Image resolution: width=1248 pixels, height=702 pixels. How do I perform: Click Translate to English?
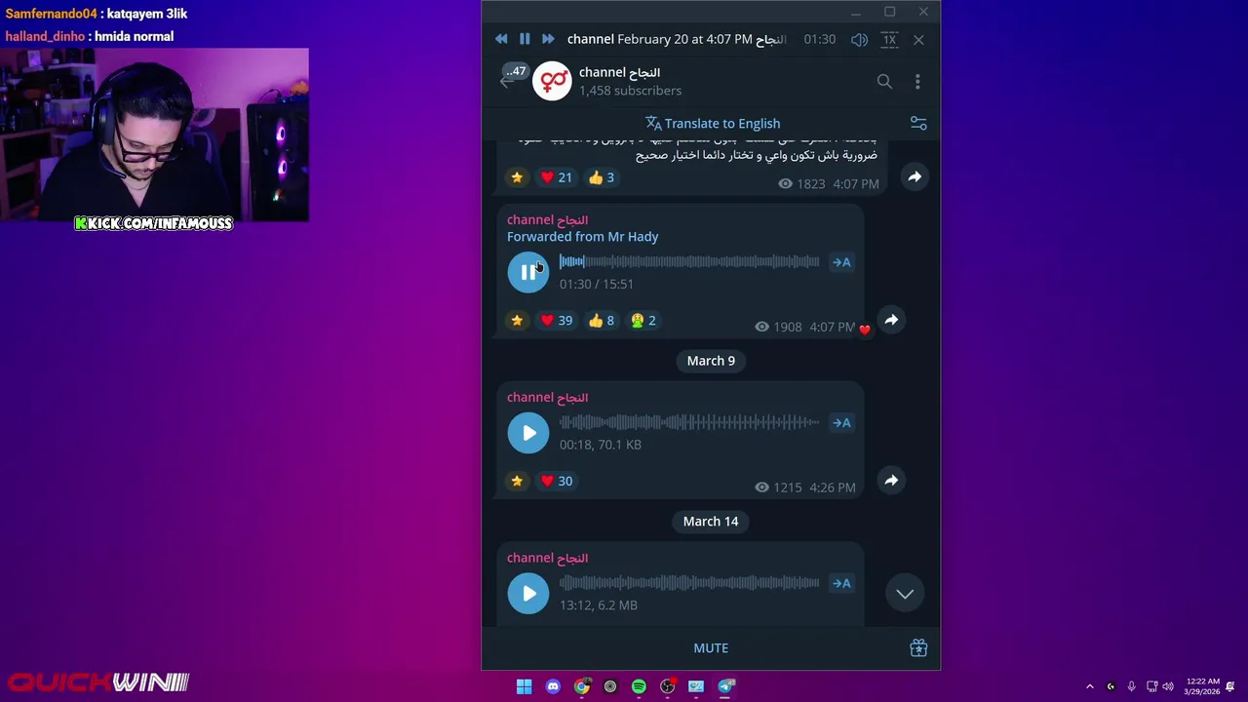coord(713,124)
